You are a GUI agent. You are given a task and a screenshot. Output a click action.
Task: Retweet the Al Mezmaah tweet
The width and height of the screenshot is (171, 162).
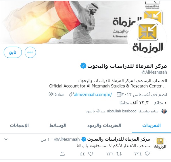tap(119, 154)
